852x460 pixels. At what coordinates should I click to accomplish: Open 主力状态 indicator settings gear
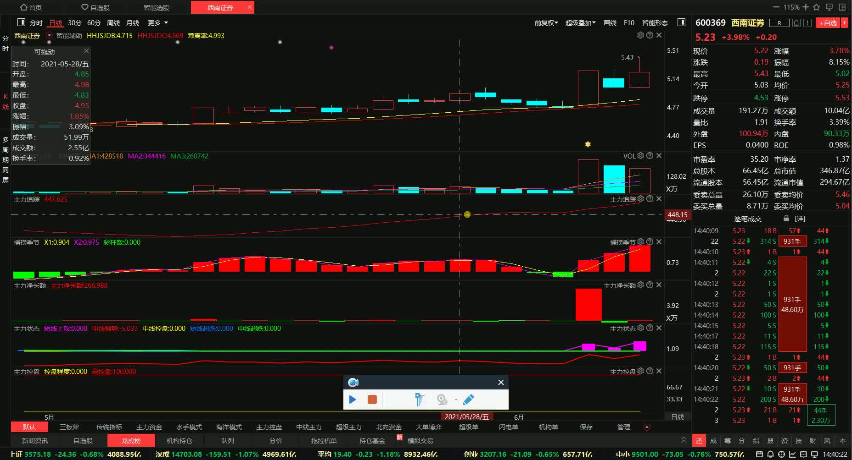tap(640, 328)
